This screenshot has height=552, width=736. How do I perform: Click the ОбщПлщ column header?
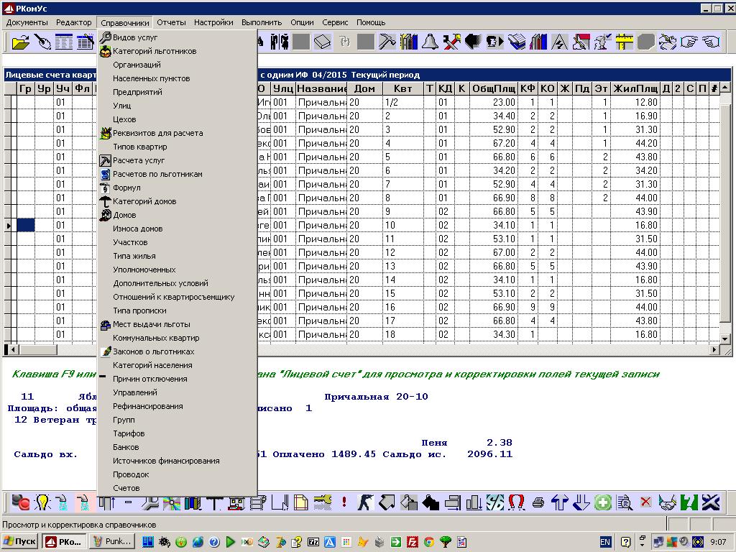click(x=493, y=88)
